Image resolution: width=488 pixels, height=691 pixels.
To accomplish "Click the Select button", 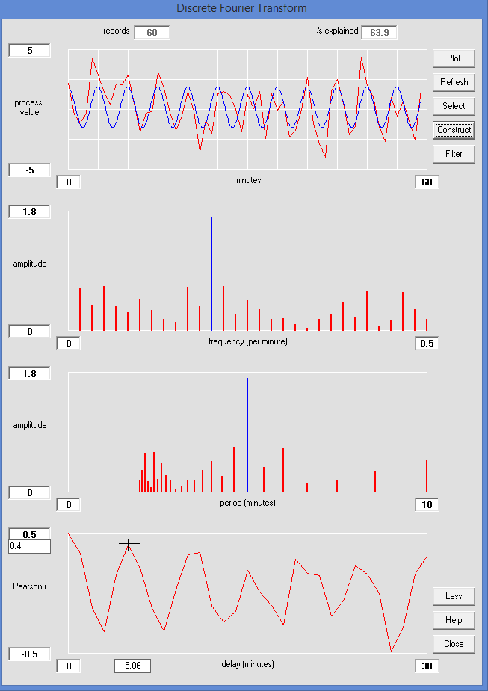I will [454, 106].
